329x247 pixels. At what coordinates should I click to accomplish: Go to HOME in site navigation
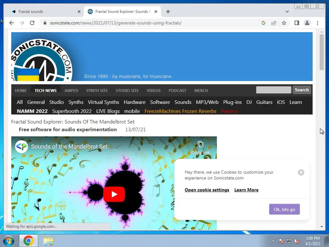tap(21, 90)
